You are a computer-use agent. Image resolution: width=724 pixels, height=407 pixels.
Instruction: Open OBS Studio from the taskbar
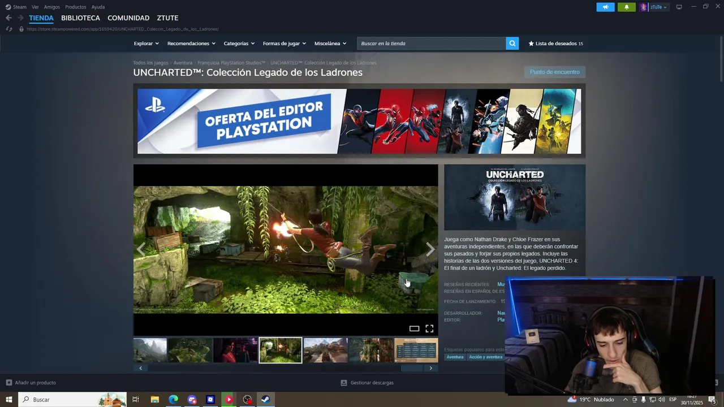(247, 400)
